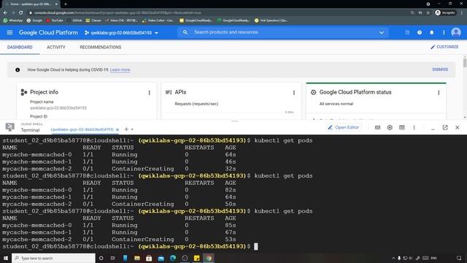Click the browser address bar URL

(x=117, y=13)
